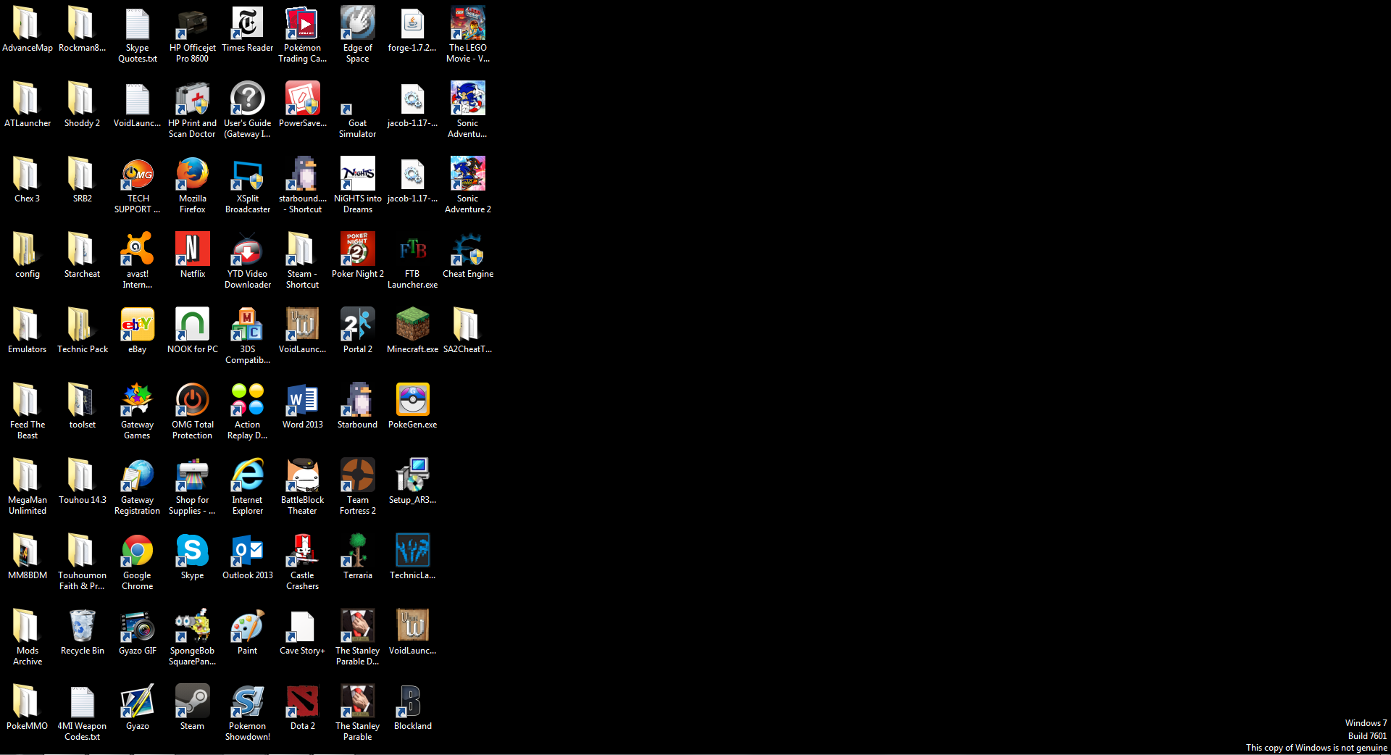The width and height of the screenshot is (1391, 755).
Task: Open the Dota 2 shortcut
Action: [303, 702]
